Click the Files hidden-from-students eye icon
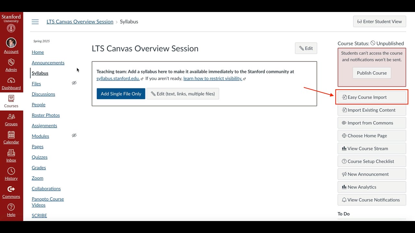Image resolution: width=415 pixels, height=233 pixels. coord(74,83)
